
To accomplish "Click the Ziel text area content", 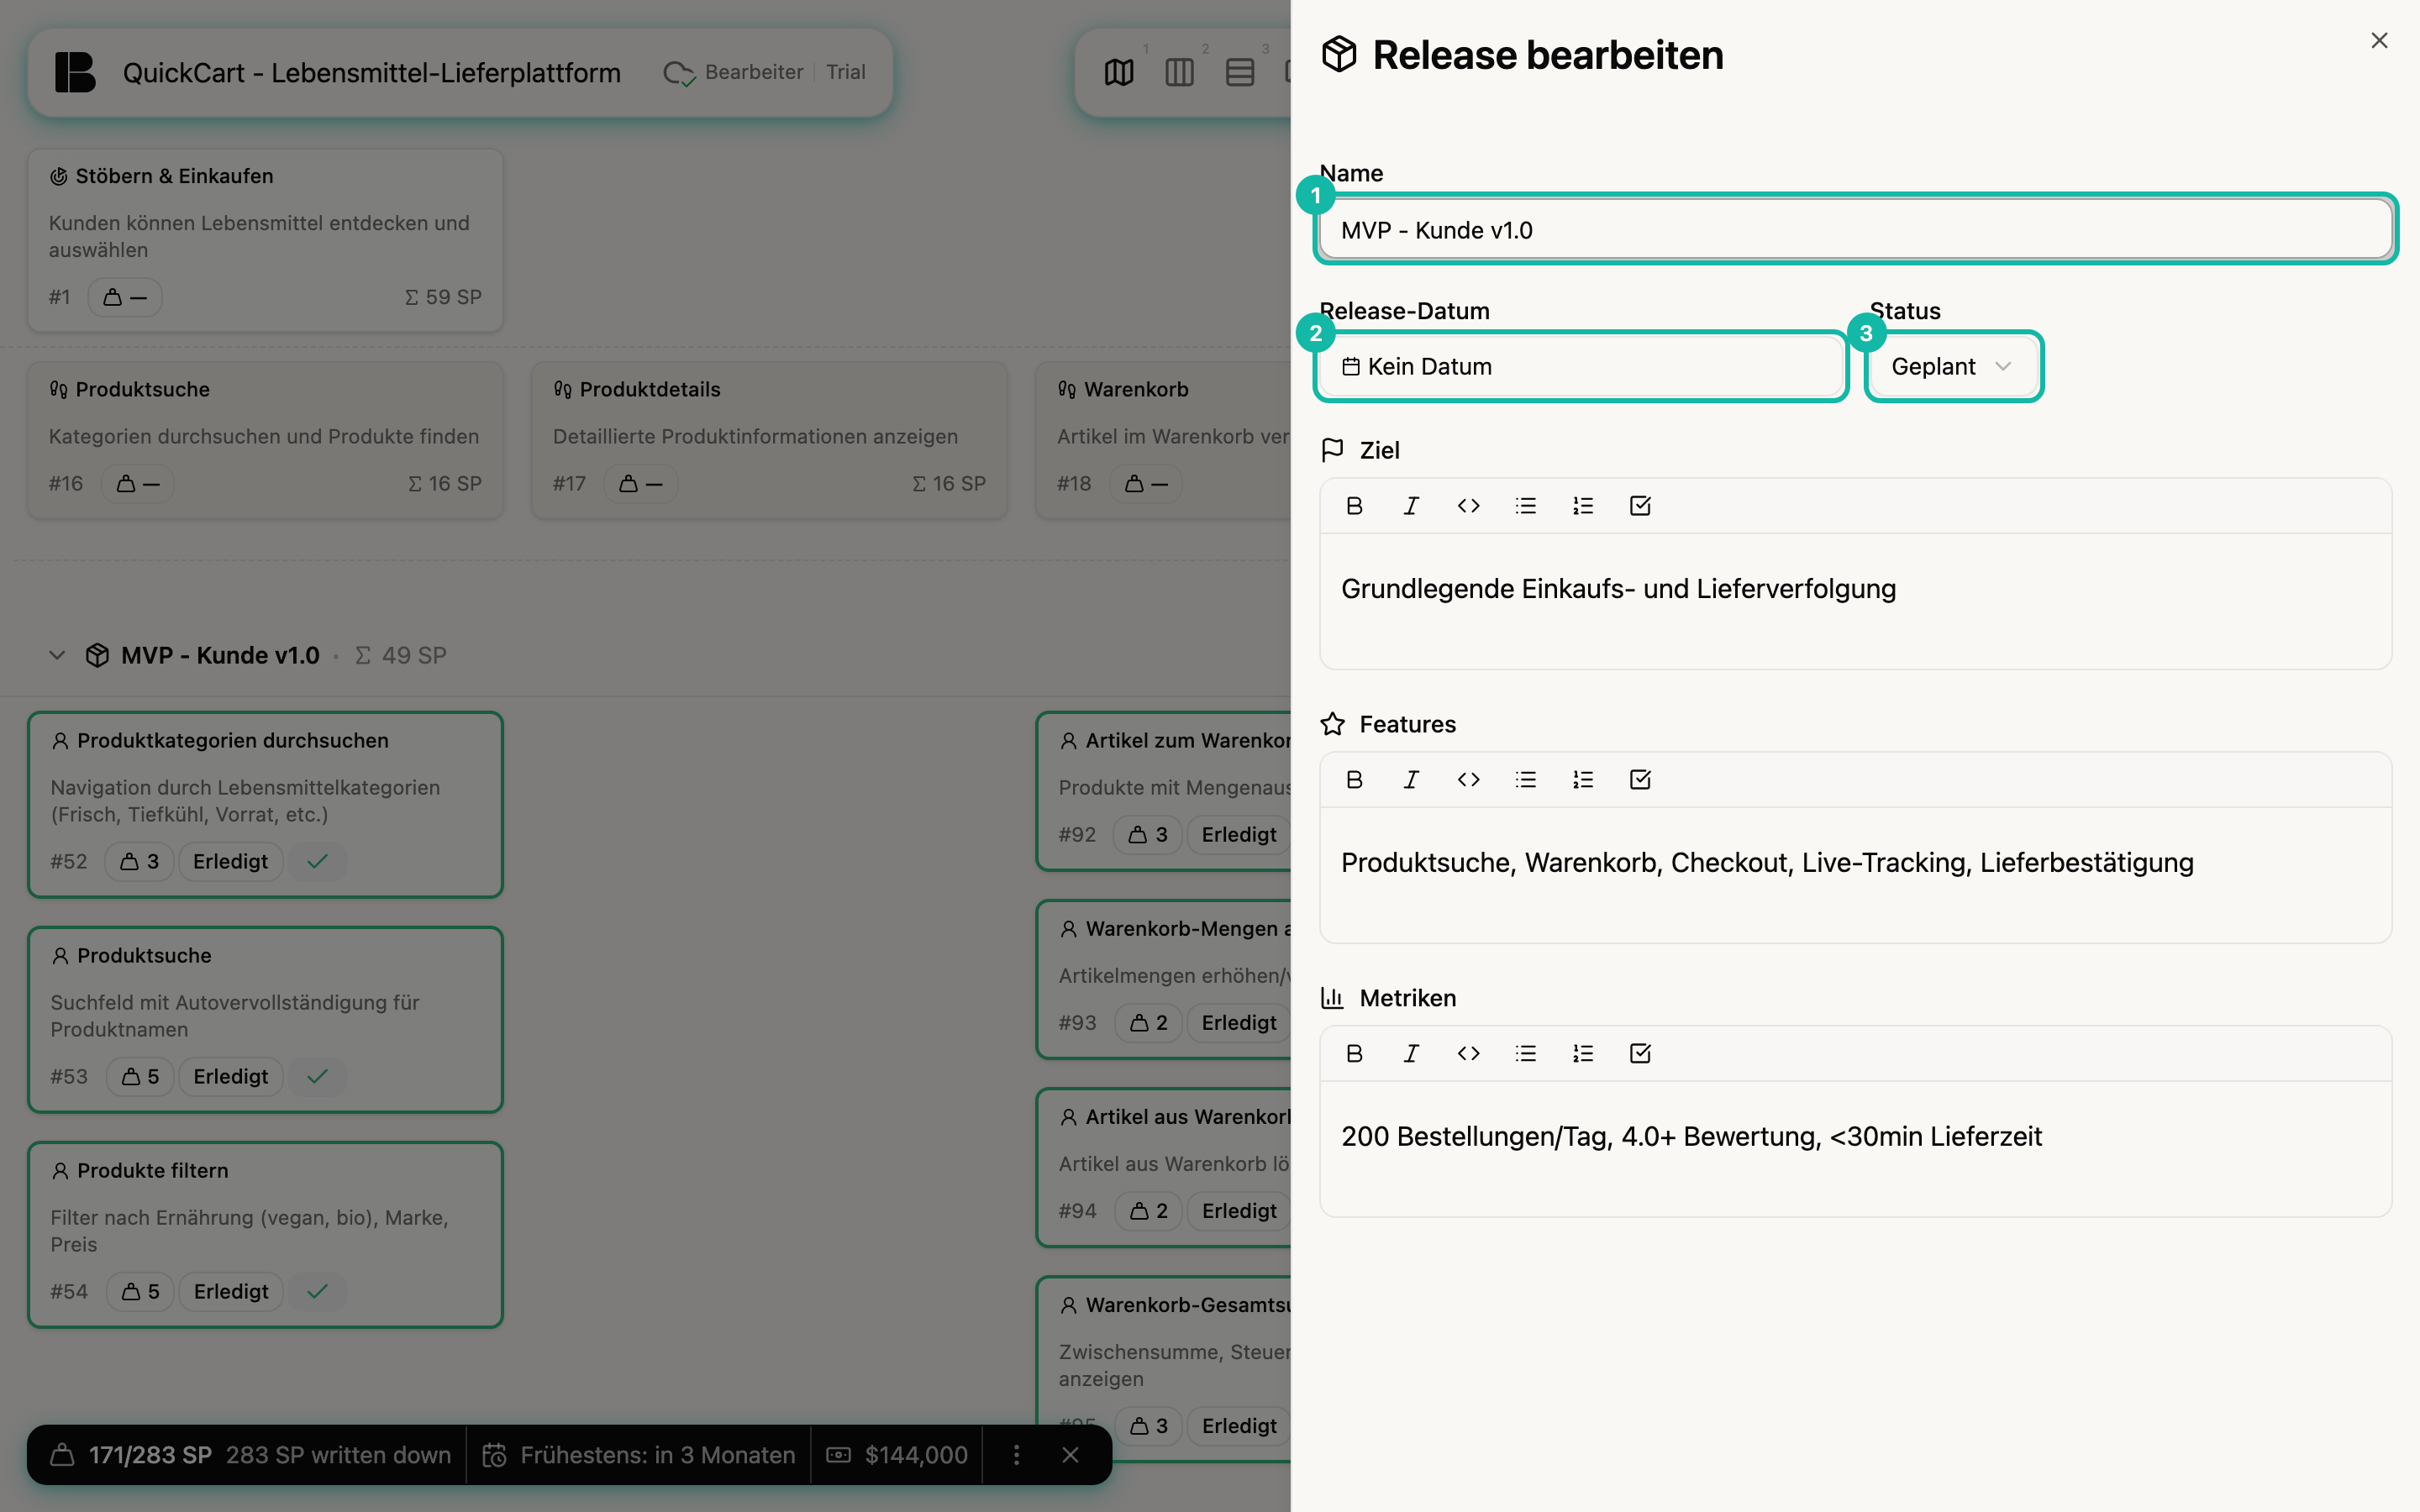I will (x=1855, y=601).
